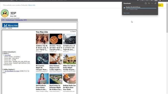Click the foot bath ad image

click(x=69, y=79)
